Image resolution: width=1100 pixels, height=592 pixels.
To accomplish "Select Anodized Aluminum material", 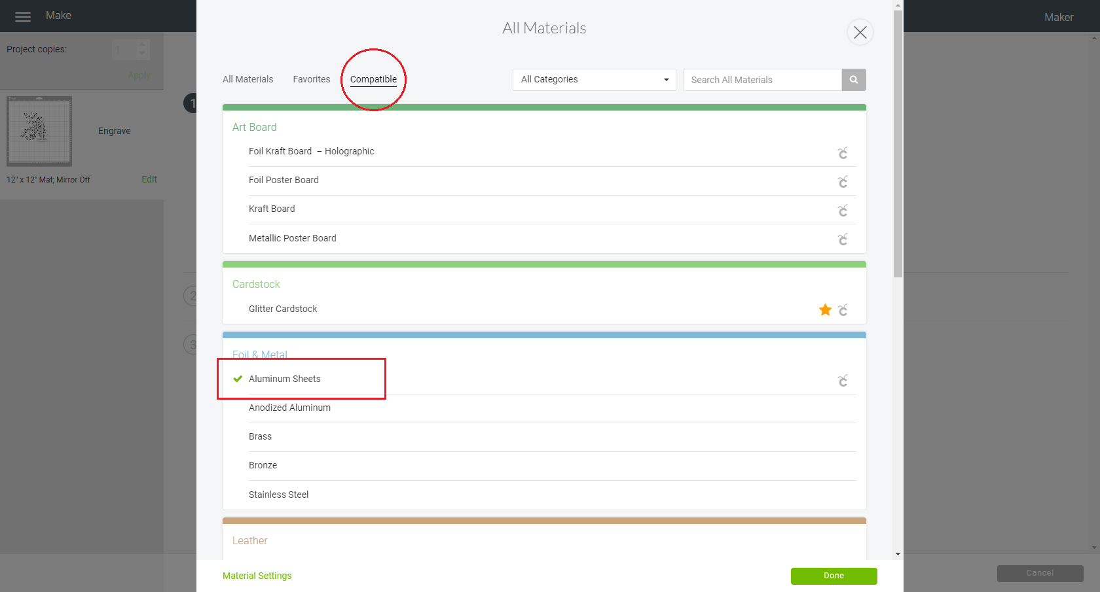I will [x=289, y=408].
